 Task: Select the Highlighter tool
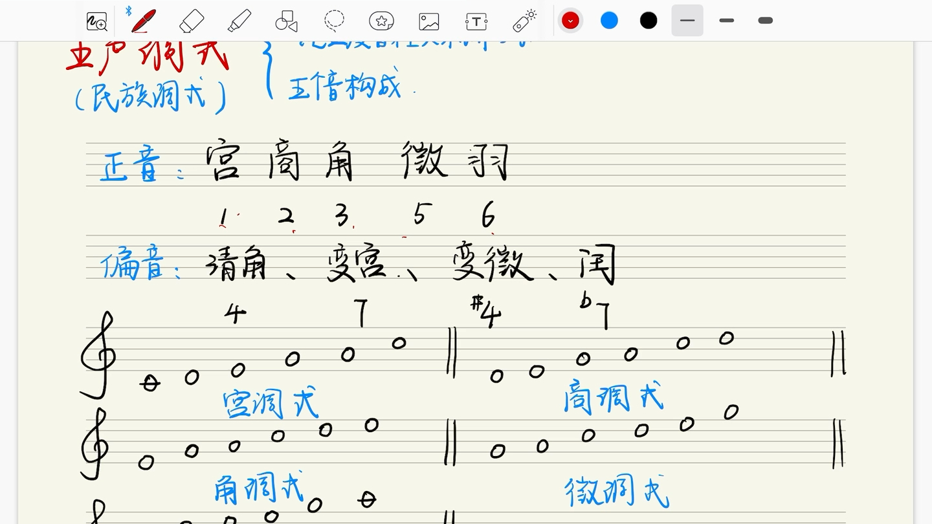click(x=239, y=21)
